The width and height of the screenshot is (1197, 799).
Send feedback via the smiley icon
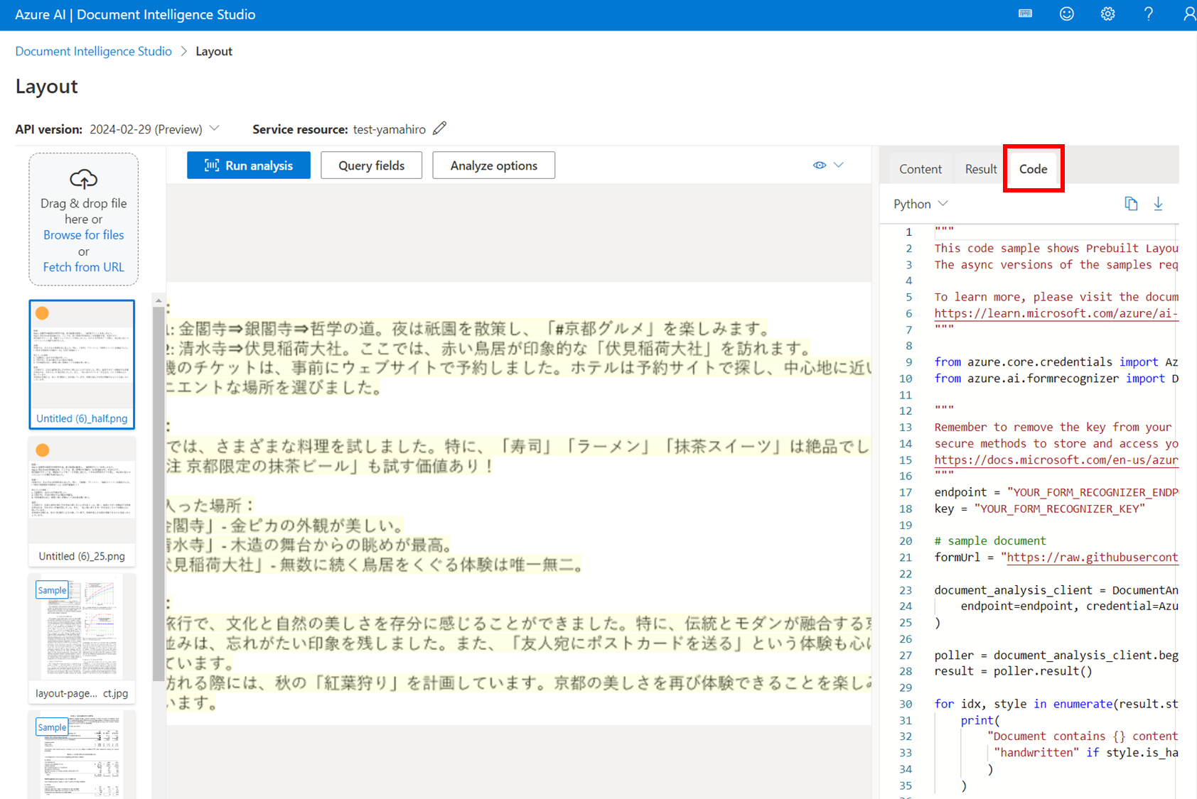point(1066,13)
